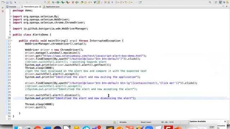Open the Next Annotation dropdown arrow
230x129 pixels.
click(x=119, y=3)
